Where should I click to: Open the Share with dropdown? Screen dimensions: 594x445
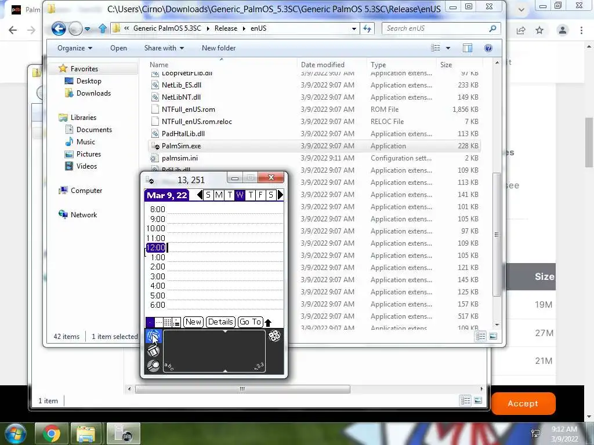pos(164,48)
